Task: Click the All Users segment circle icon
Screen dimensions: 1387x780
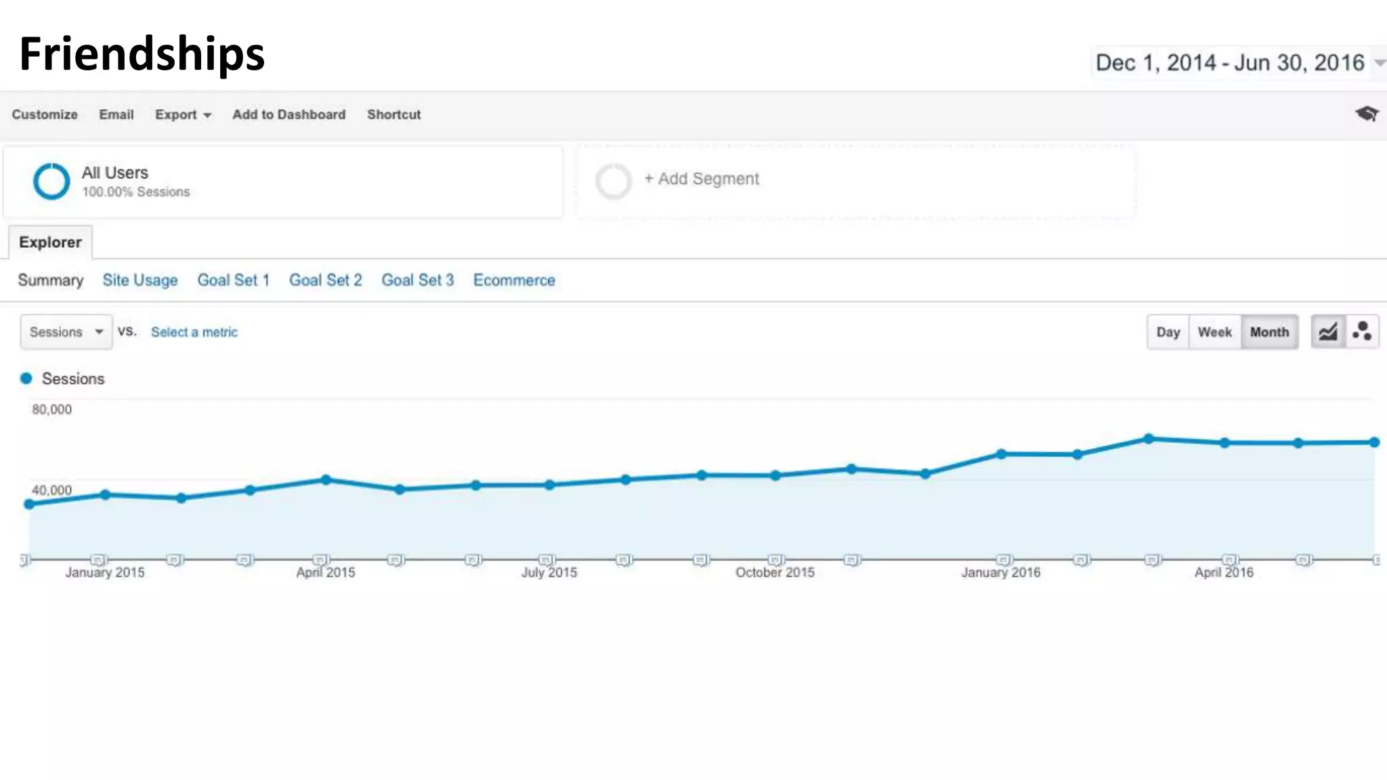Action: point(51,181)
